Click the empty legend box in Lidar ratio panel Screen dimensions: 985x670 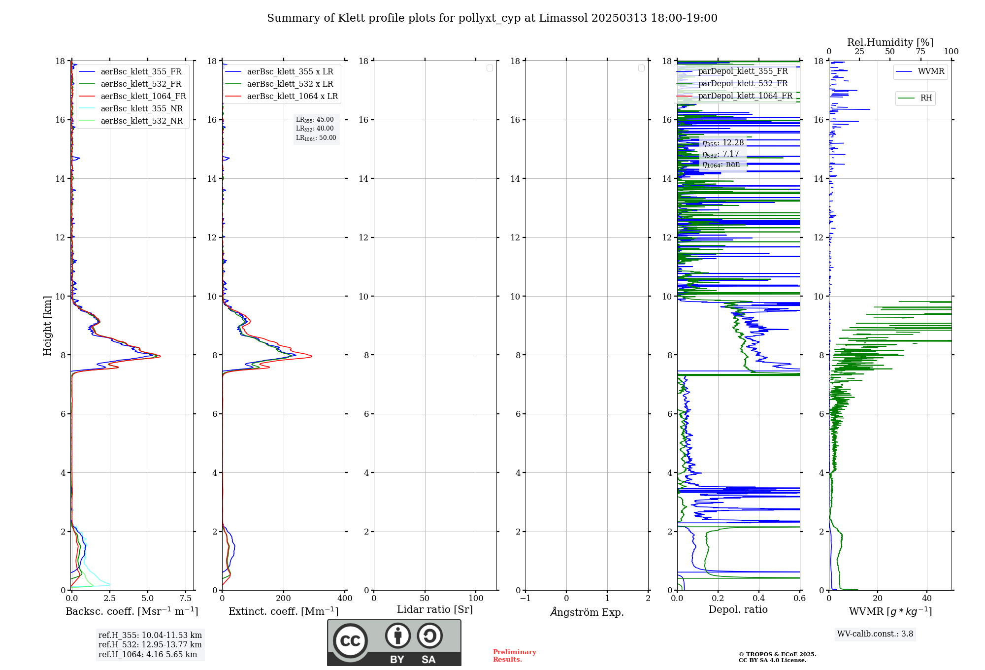click(x=490, y=68)
